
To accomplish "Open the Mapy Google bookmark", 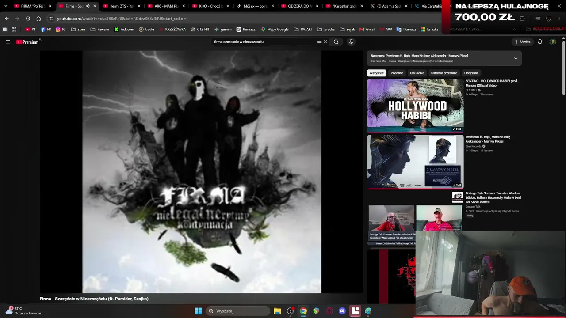I will [x=275, y=30].
